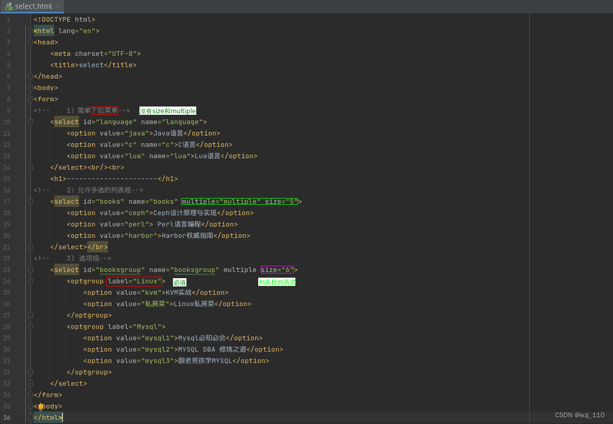Collapse the body block fold on line 7
The image size is (613, 424).
[30, 88]
